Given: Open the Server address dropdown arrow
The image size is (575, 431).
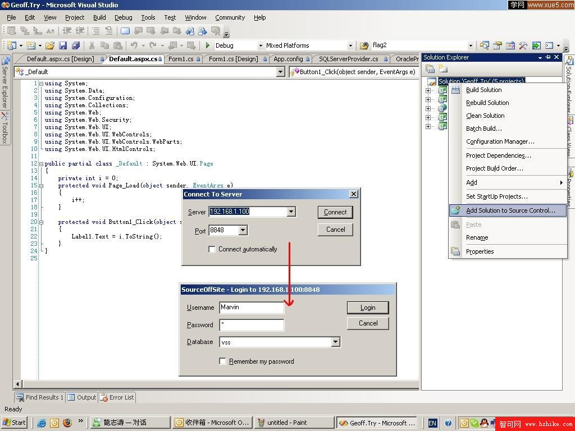Looking at the screenshot, I should point(291,212).
